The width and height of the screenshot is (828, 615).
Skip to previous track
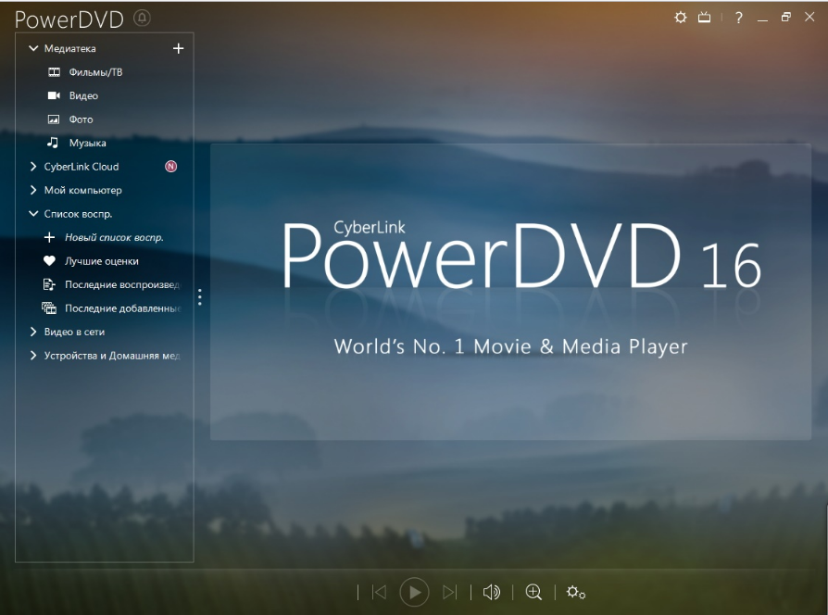tap(379, 592)
